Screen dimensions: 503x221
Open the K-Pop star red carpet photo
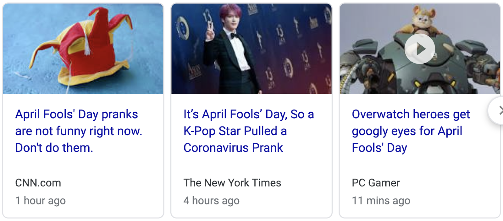(x=251, y=49)
